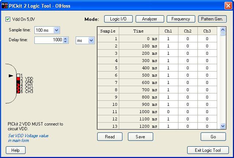Click the pin 1 arrow marker
Viewport: 234px width, 158px height.
click(11, 76)
